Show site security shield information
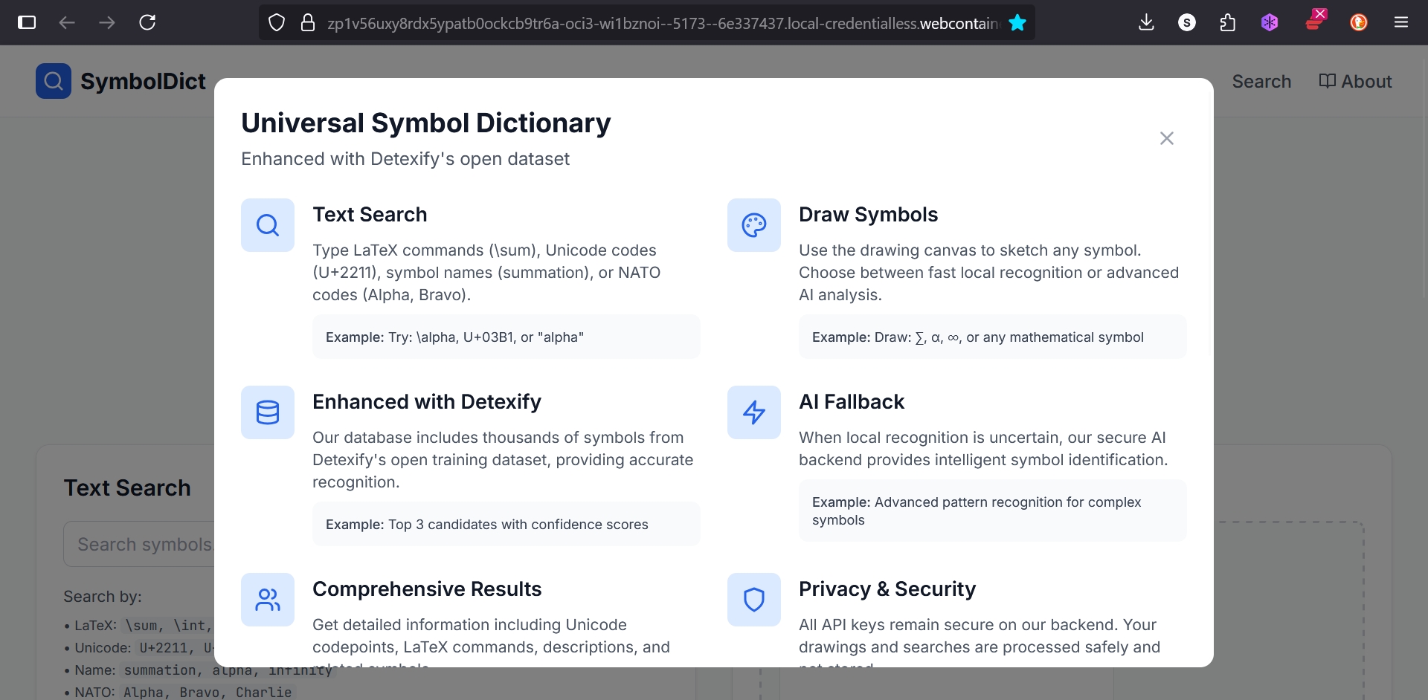 coord(277,23)
